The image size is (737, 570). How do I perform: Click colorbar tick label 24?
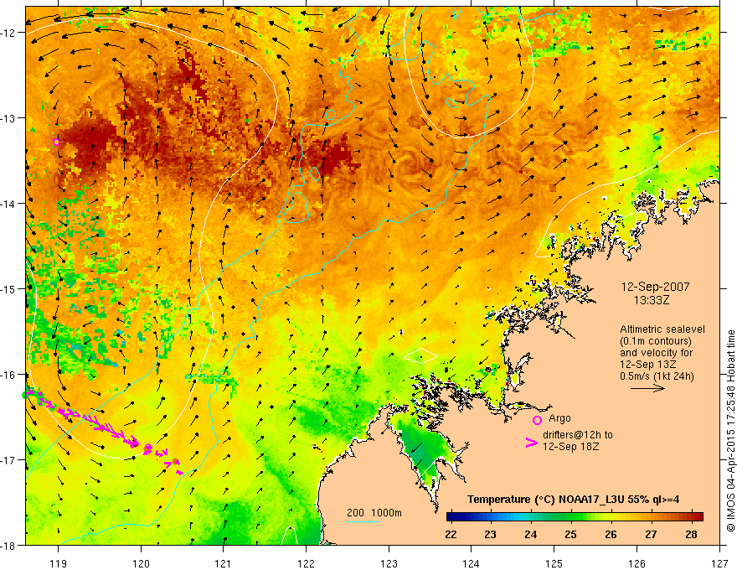click(x=531, y=535)
